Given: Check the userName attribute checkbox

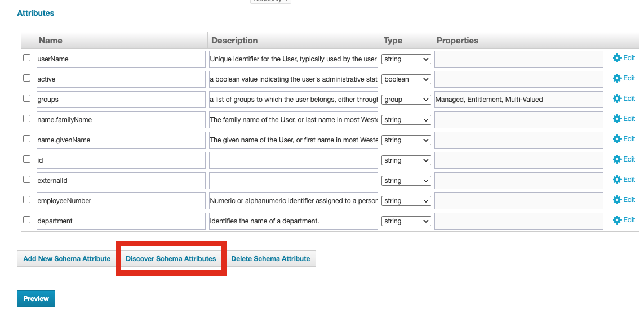Looking at the screenshot, I should (x=26, y=58).
